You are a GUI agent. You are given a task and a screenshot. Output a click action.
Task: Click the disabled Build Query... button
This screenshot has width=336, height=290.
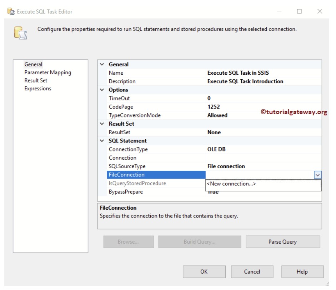200,242
